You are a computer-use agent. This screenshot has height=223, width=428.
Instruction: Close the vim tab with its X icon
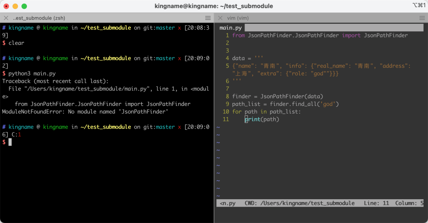(220, 18)
